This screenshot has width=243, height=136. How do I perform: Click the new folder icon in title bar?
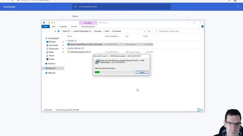[52, 23]
